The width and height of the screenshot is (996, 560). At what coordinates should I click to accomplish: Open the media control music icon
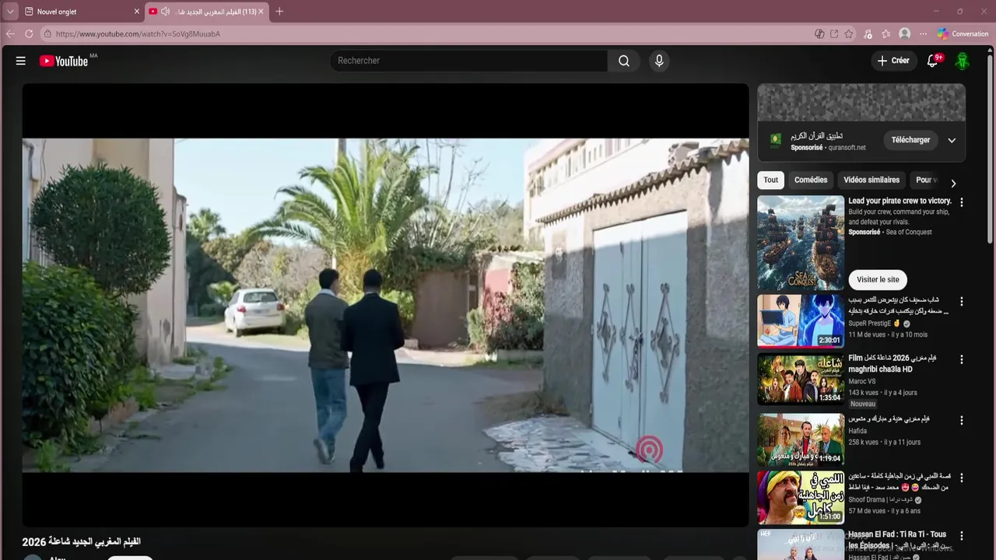click(868, 34)
